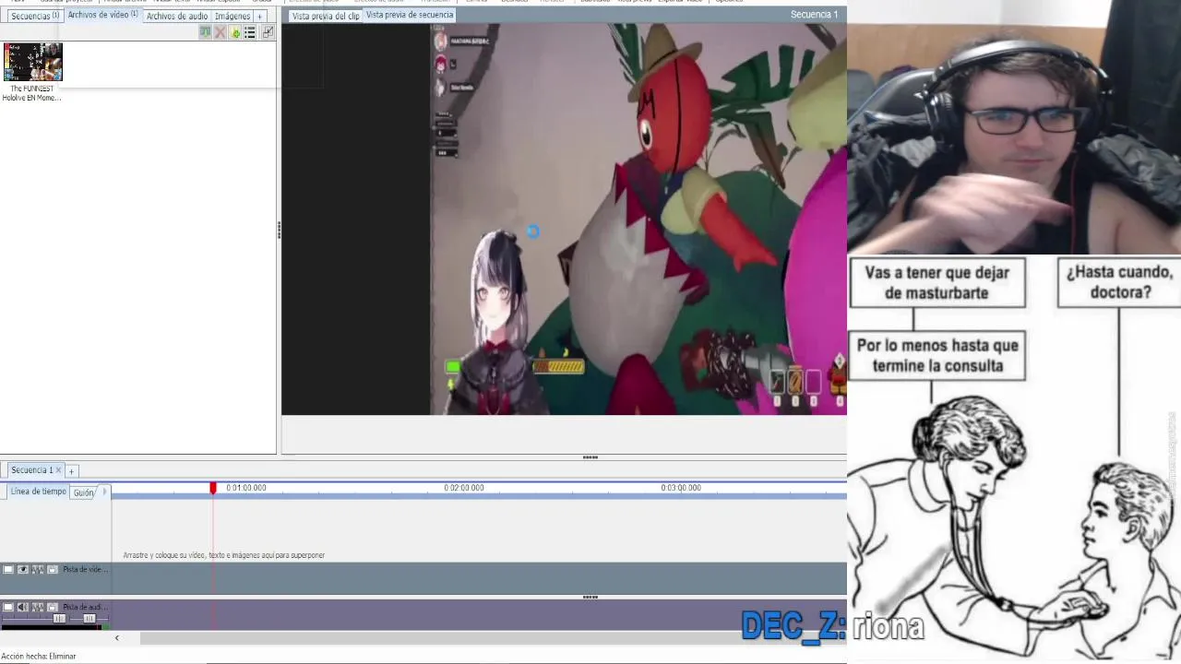The image size is (1181, 664).
Task: Select the Imágenes bin tab
Action: [x=233, y=16]
